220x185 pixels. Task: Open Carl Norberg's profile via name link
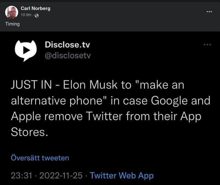35,8
